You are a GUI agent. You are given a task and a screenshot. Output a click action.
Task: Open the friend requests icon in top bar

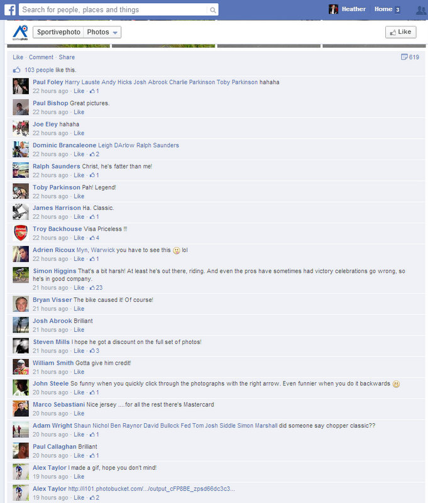(x=421, y=10)
